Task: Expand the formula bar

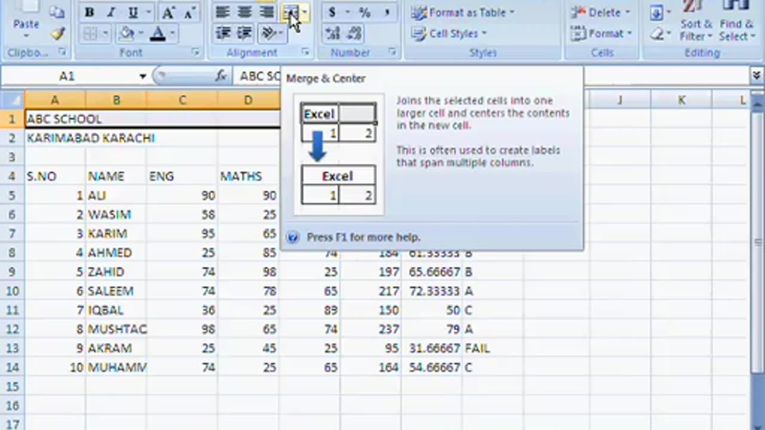Action: (757, 76)
